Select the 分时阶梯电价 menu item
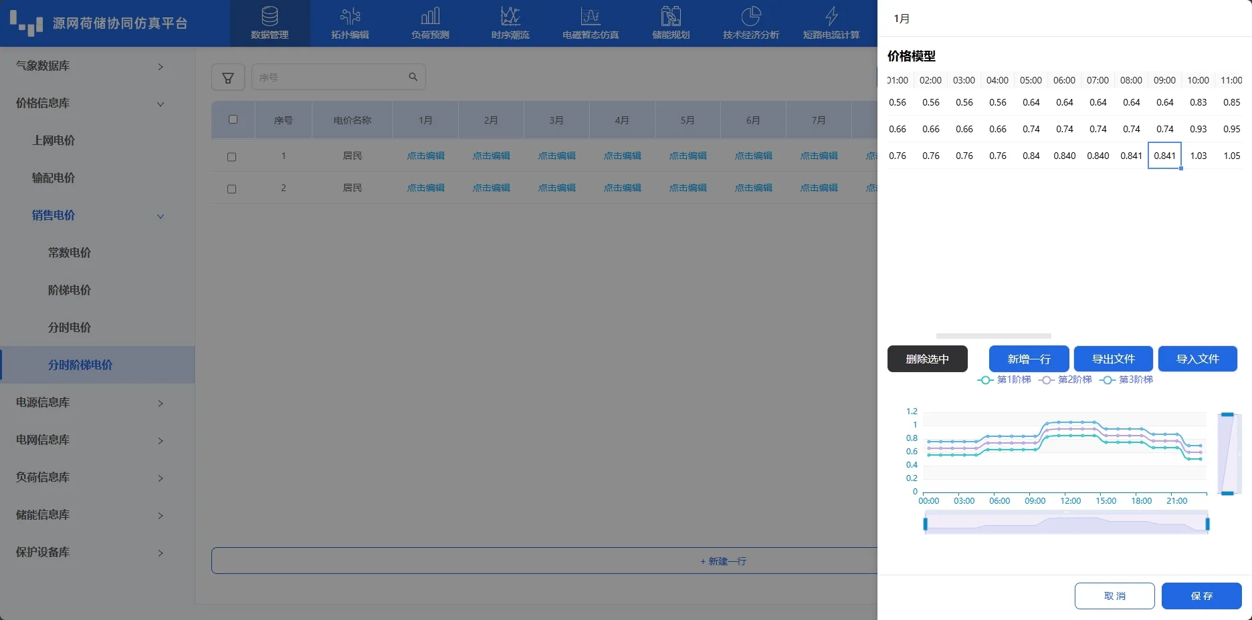The width and height of the screenshot is (1252, 620). tap(97, 365)
